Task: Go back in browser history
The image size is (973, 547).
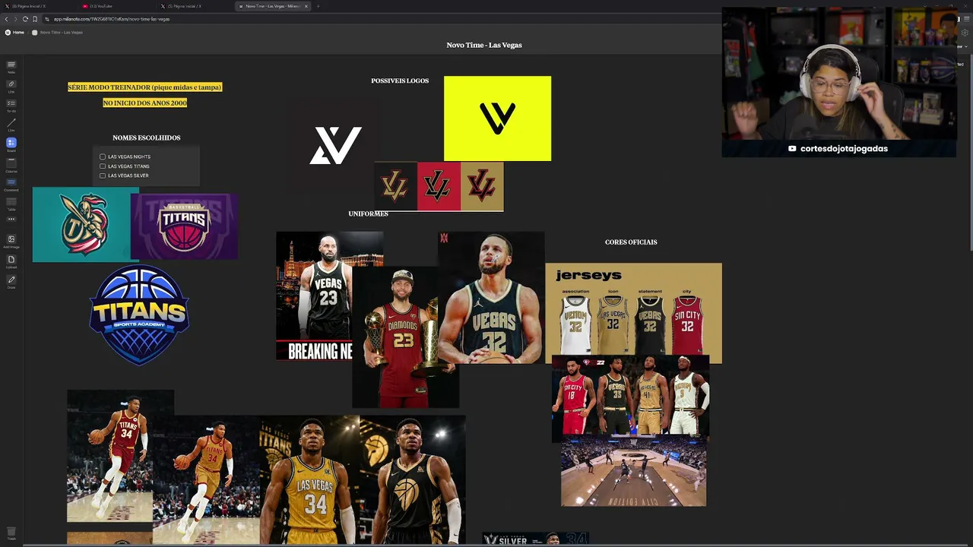Action: [x=6, y=19]
